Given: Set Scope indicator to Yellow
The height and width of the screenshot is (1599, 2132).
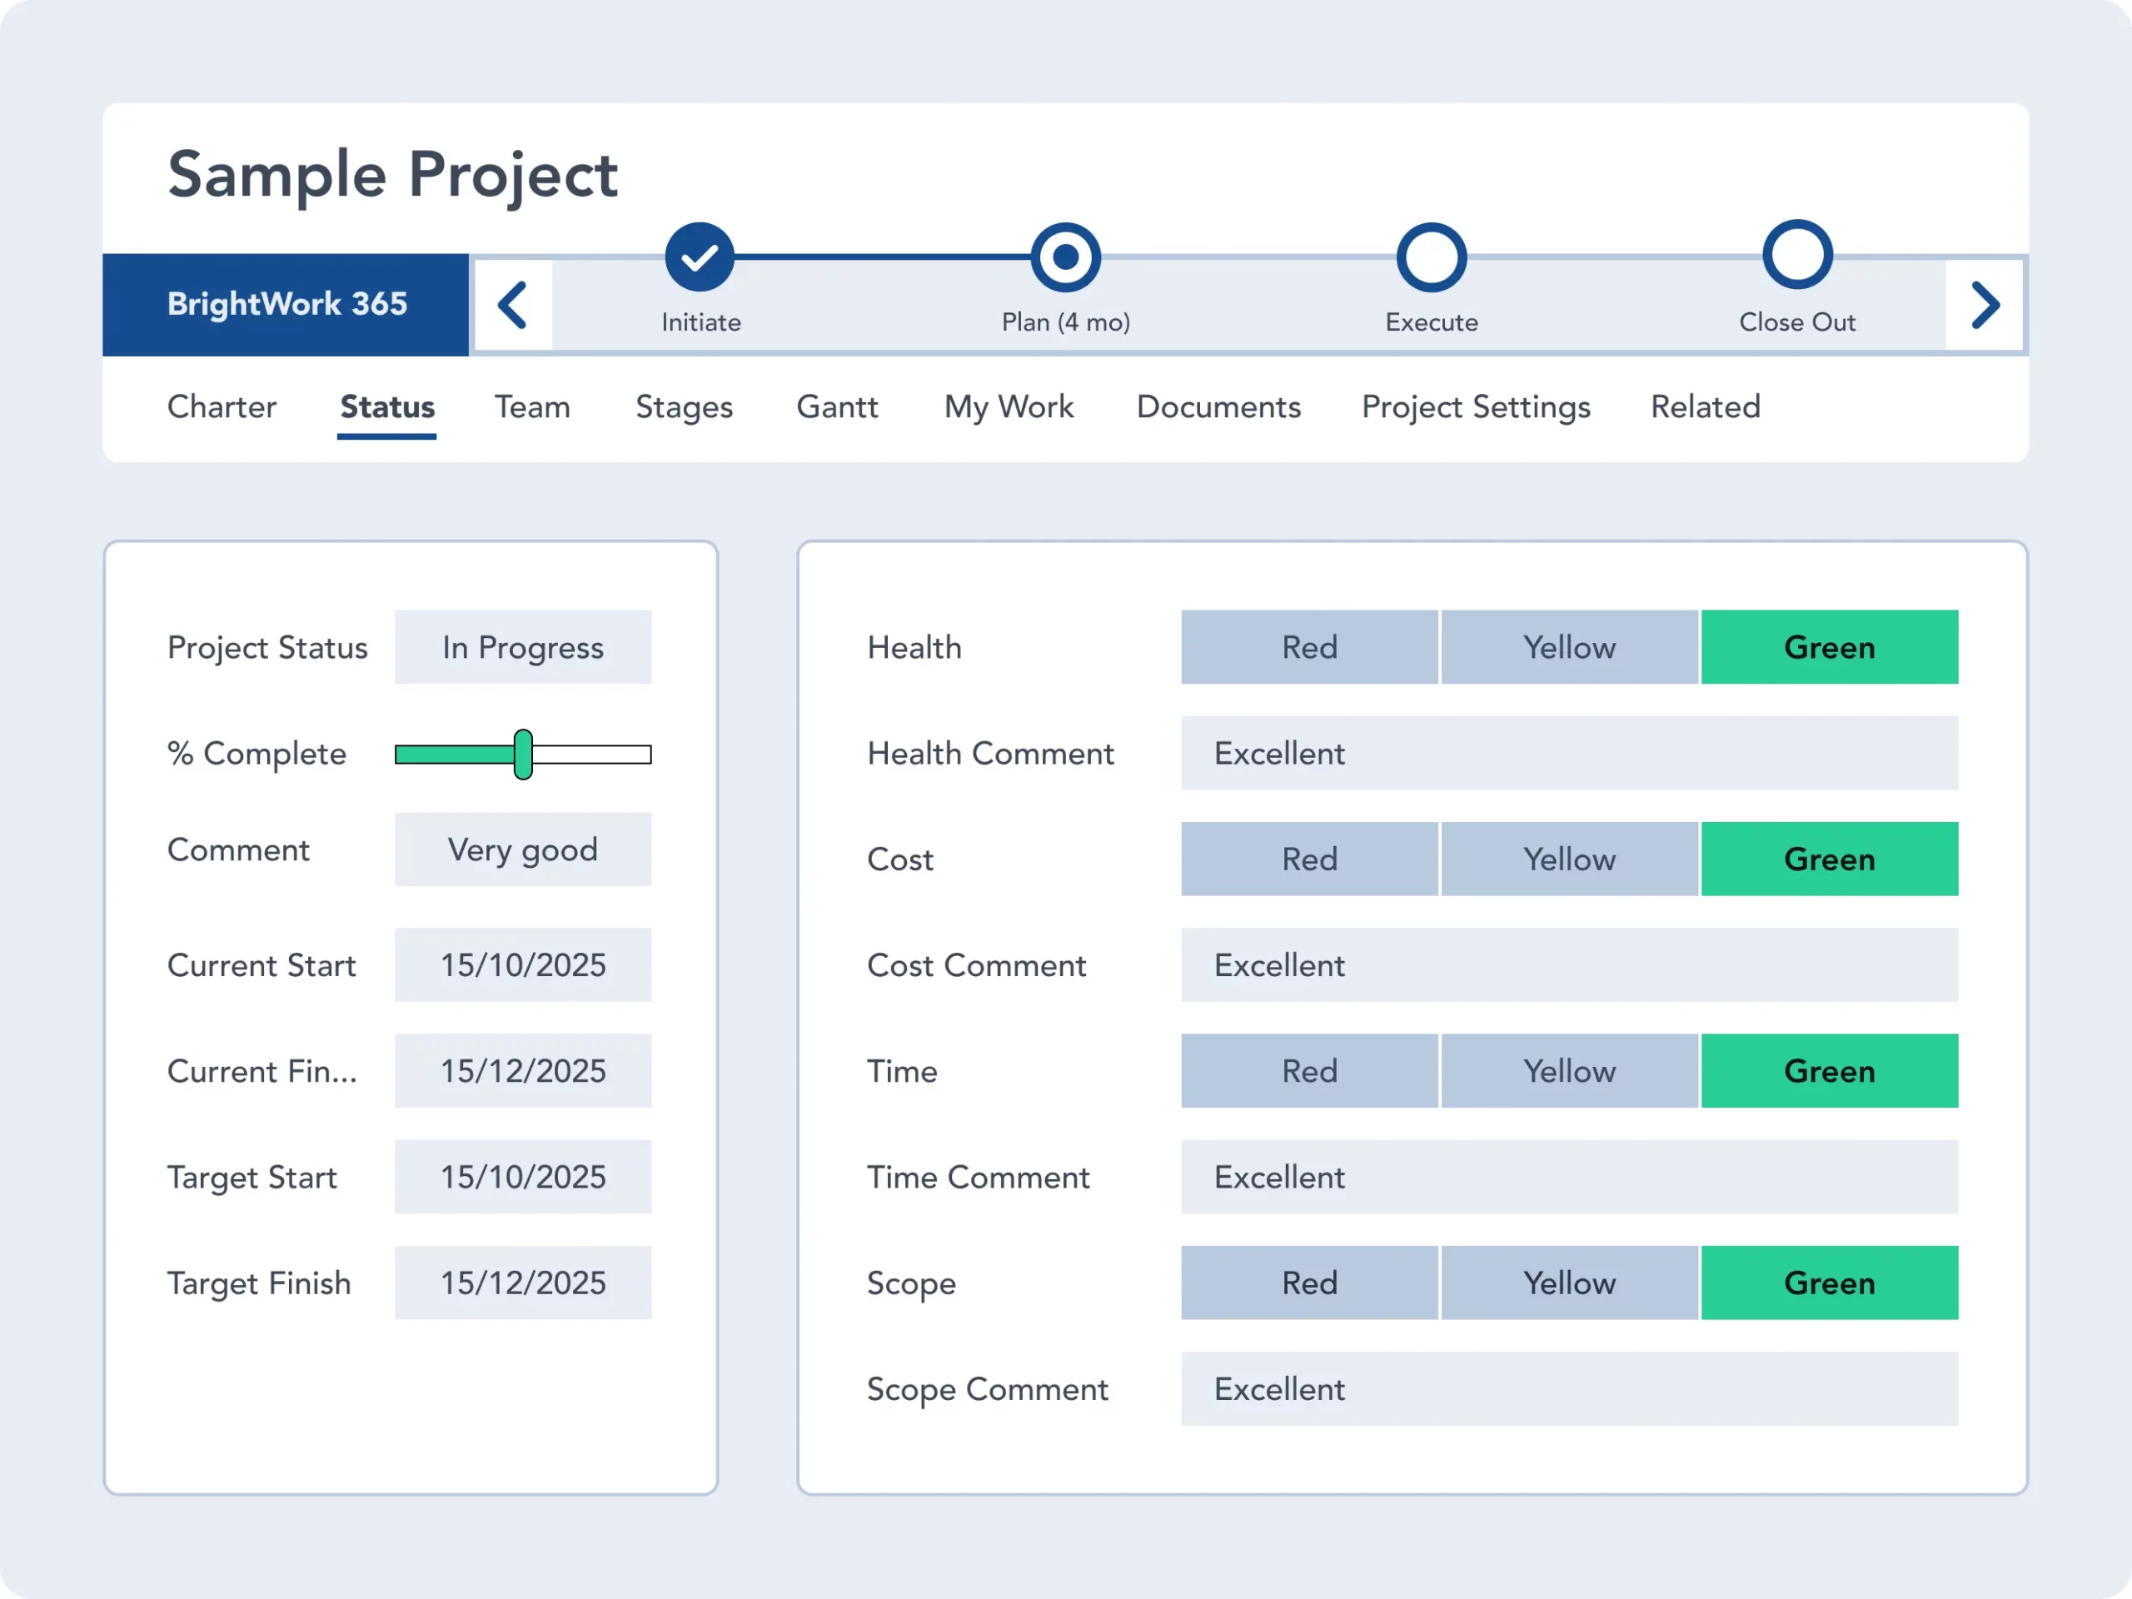Looking at the screenshot, I should point(1568,1283).
